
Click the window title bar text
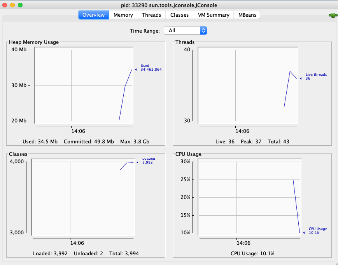[x=169, y=5]
